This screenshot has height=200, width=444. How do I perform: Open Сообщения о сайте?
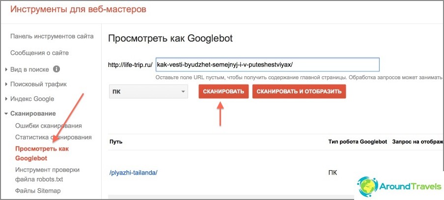pos(39,53)
